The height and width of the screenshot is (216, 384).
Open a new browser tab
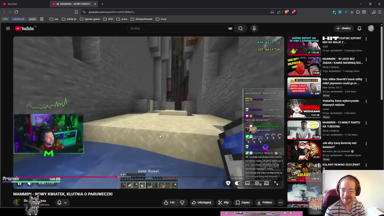tap(102, 4)
